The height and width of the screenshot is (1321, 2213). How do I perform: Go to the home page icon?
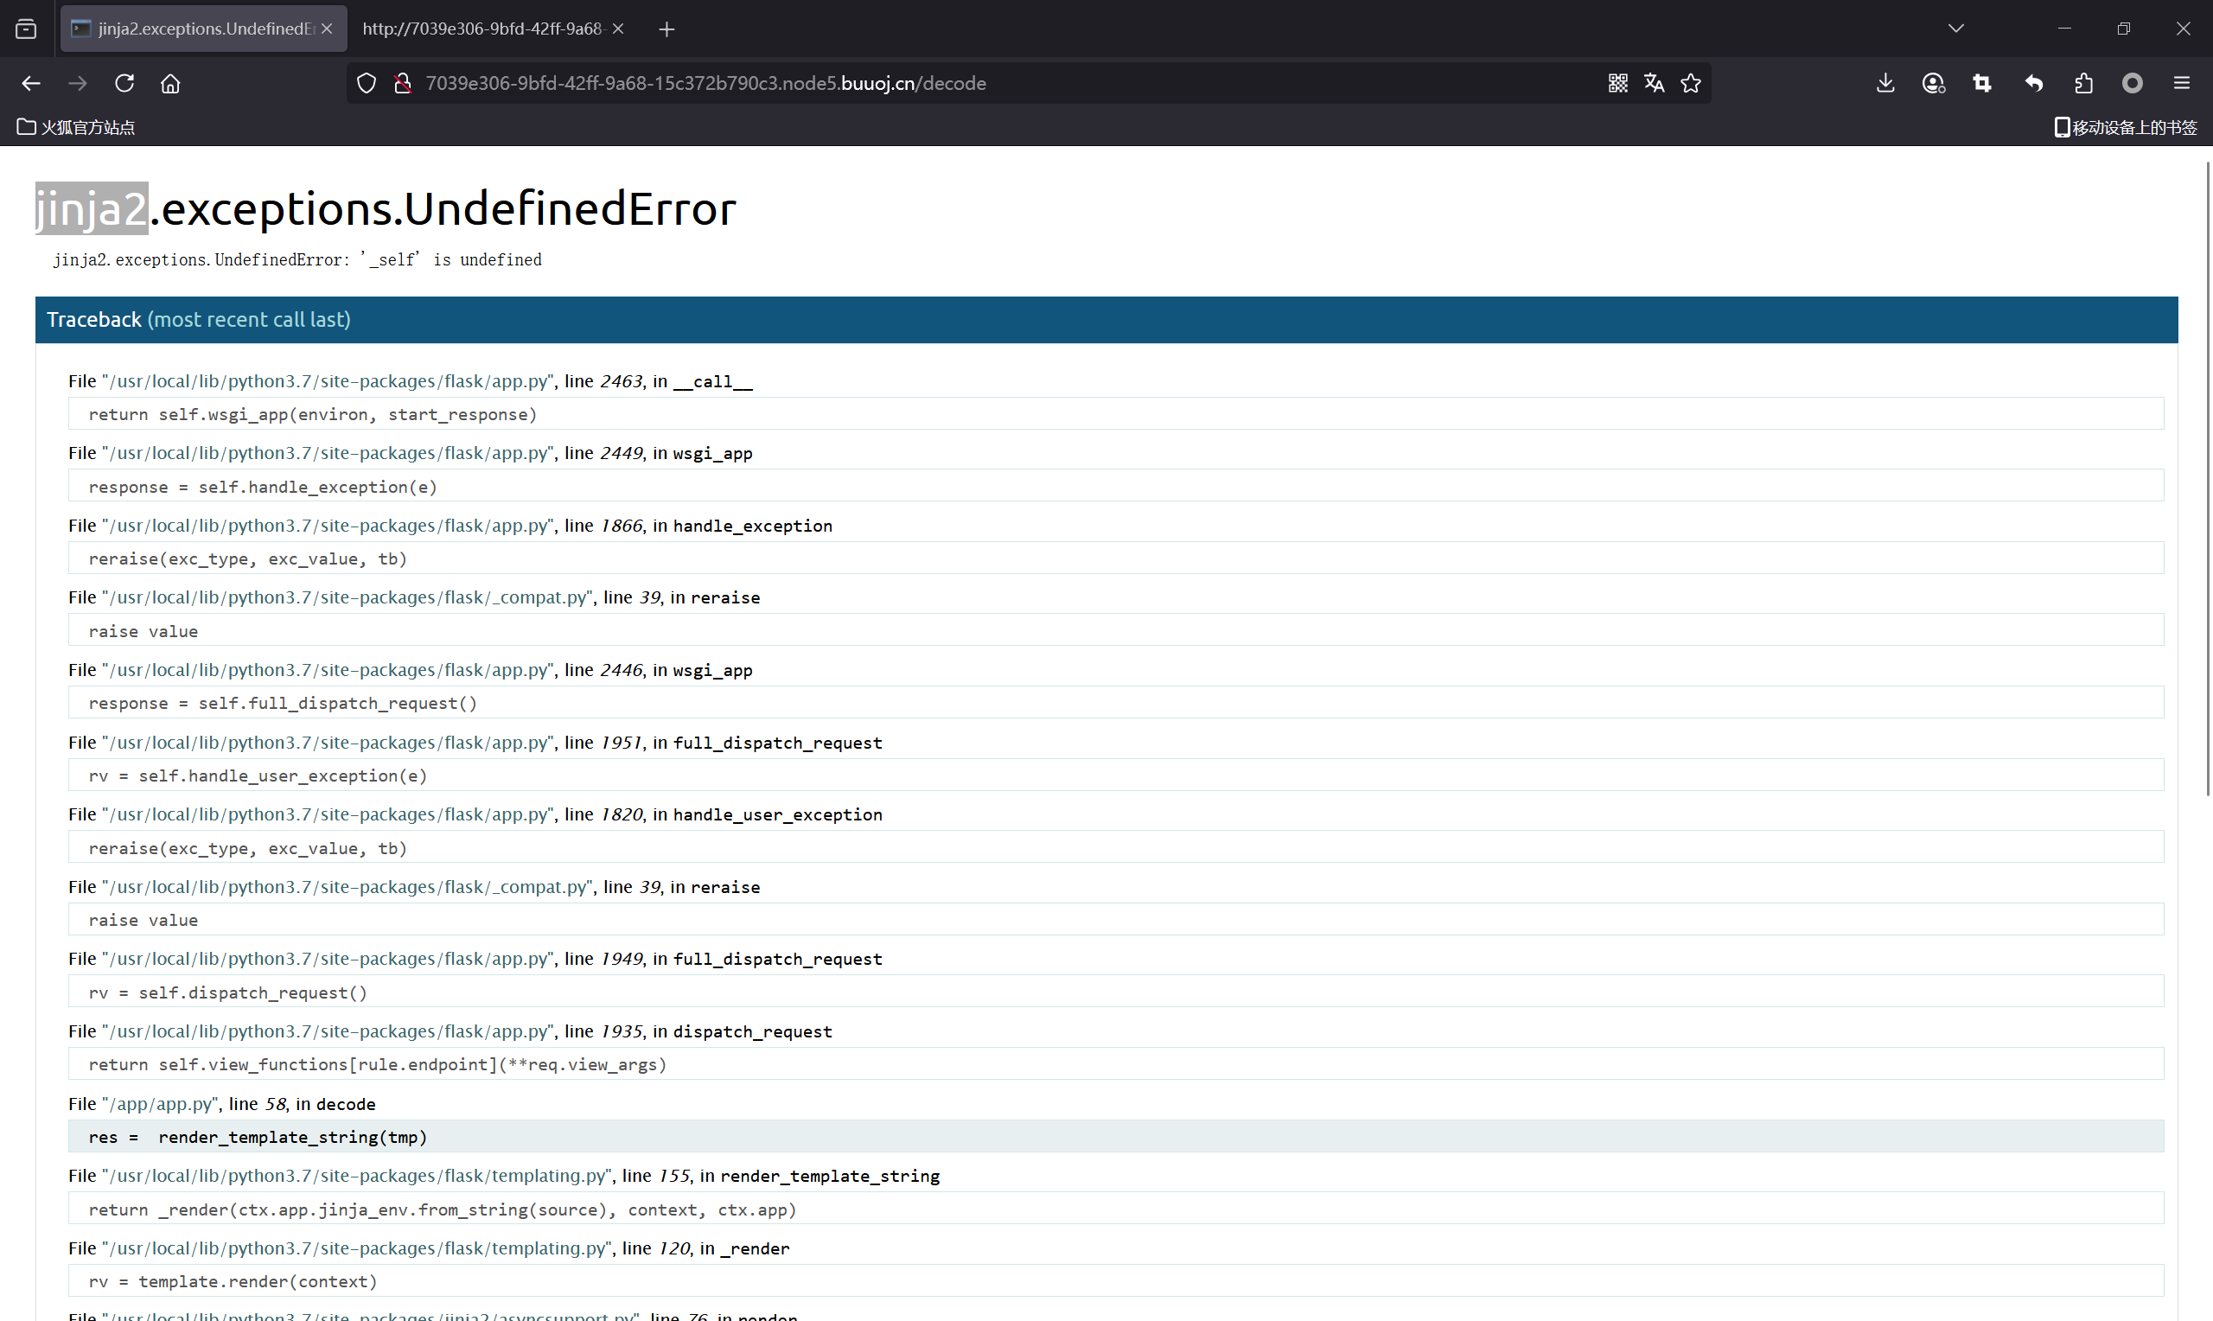(x=170, y=83)
